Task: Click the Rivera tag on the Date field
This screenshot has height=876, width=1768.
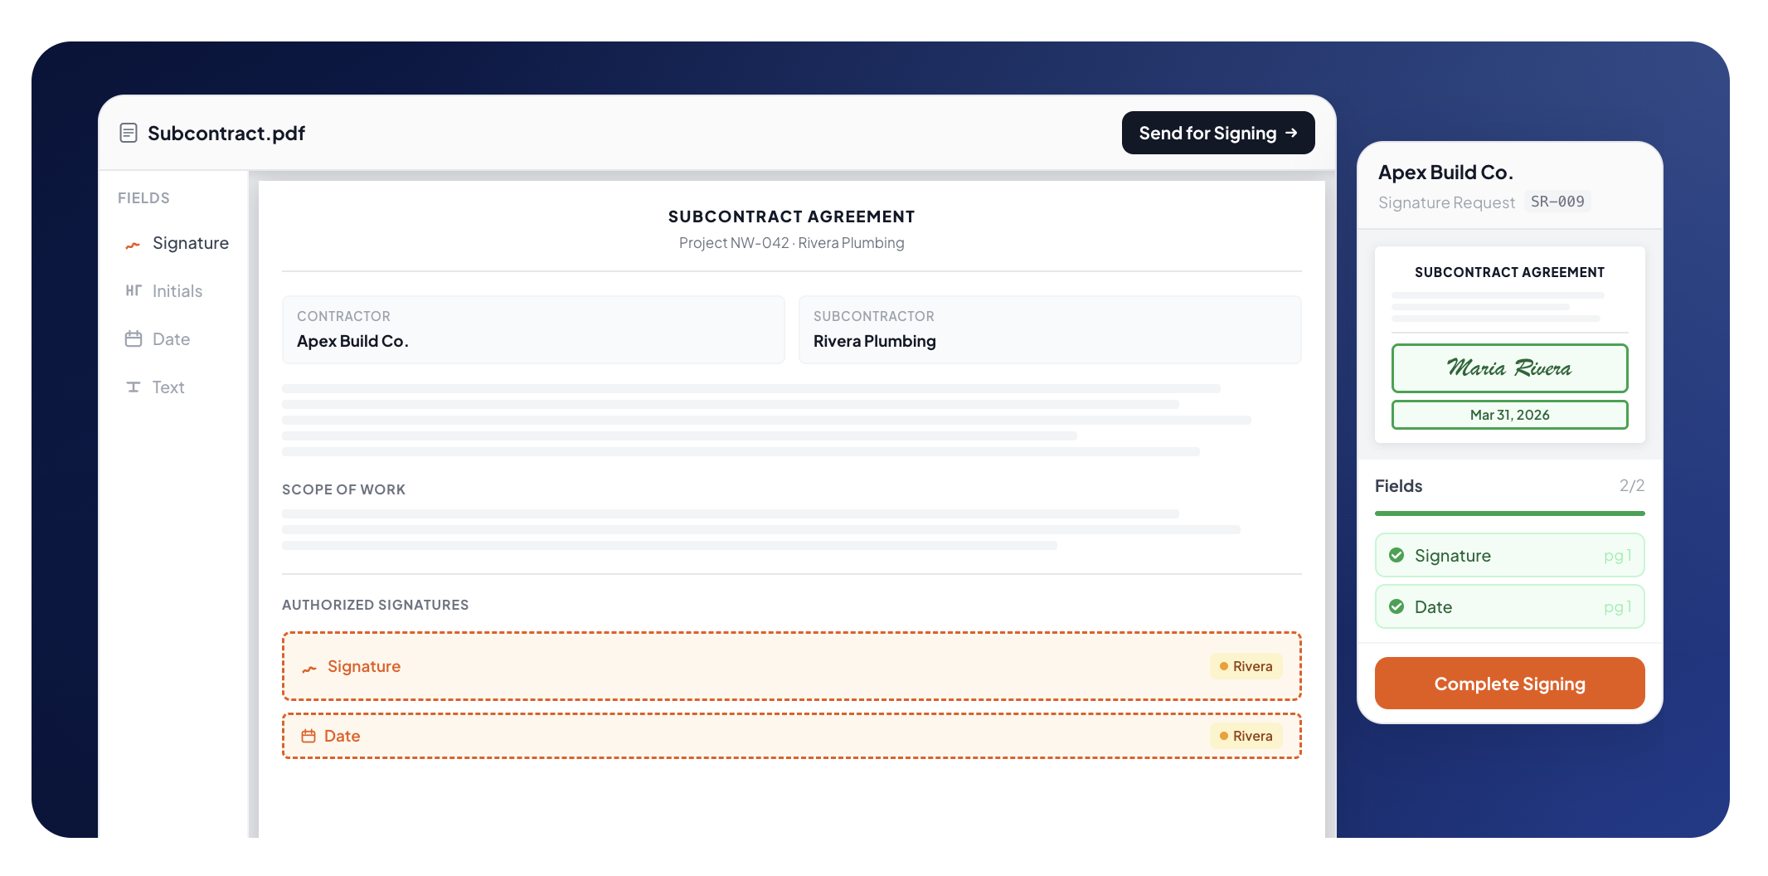Action: [1246, 736]
